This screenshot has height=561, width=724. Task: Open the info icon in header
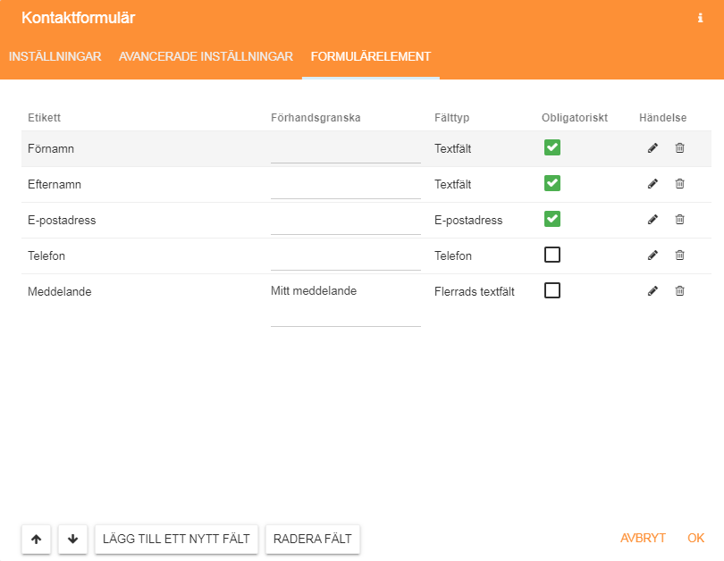point(700,18)
